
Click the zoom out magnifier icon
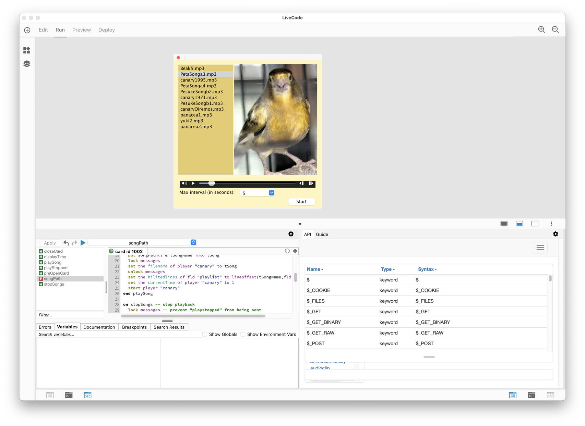(x=555, y=30)
